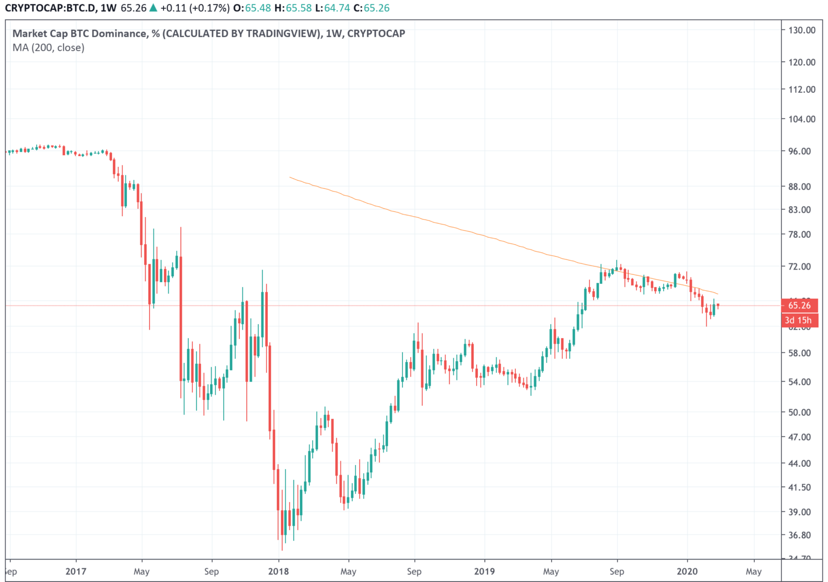Click the 47.00 price axis label
This screenshot has height=582, width=828.
(799, 437)
